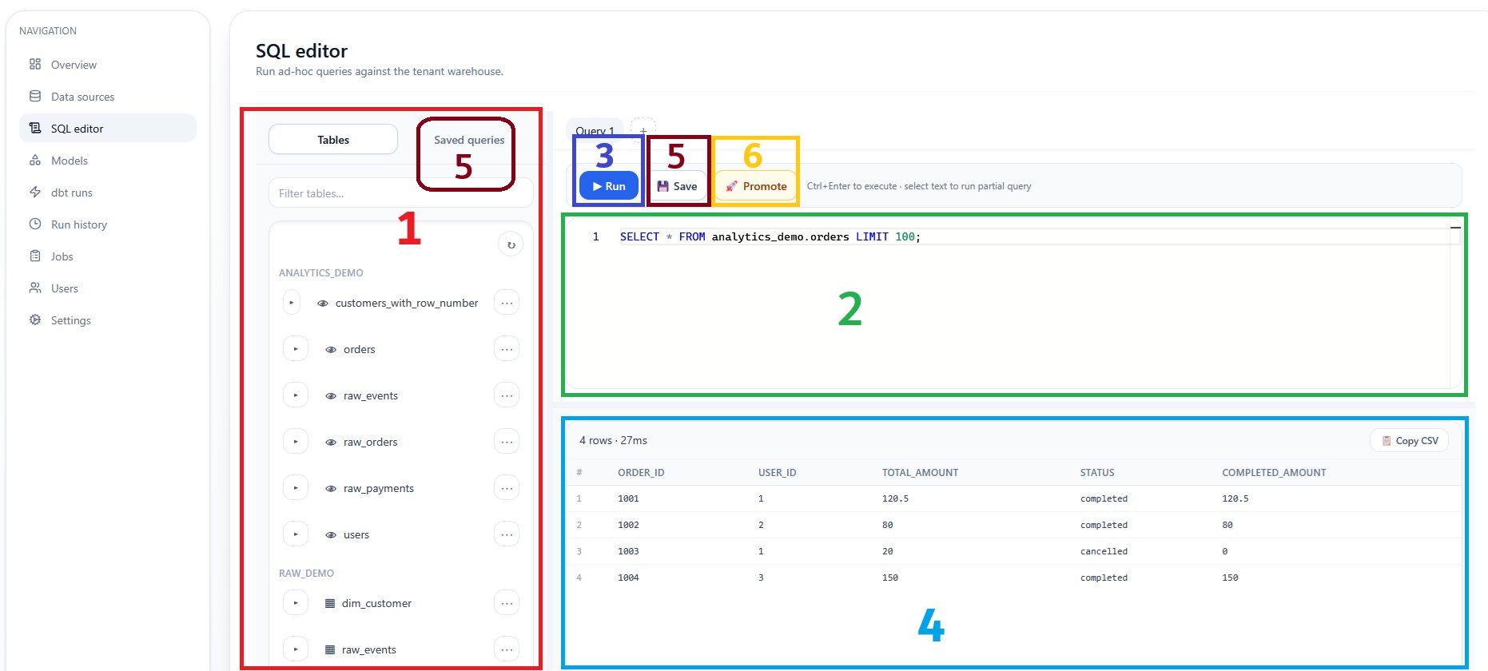Open Run history clock icon
The height and width of the screenshot is (671, 1488).
pos(35,224)
